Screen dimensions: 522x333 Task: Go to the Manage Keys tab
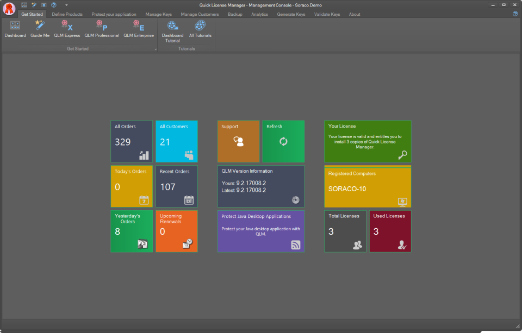point(158,14)
